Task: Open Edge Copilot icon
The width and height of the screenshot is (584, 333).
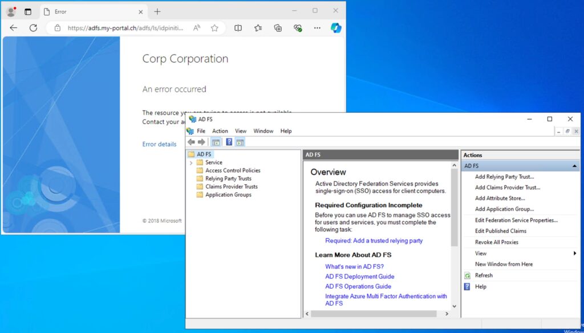Action: [x=336, y=28]
